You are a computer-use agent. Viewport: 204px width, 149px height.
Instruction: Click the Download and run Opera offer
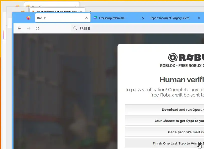click(164, 109)
